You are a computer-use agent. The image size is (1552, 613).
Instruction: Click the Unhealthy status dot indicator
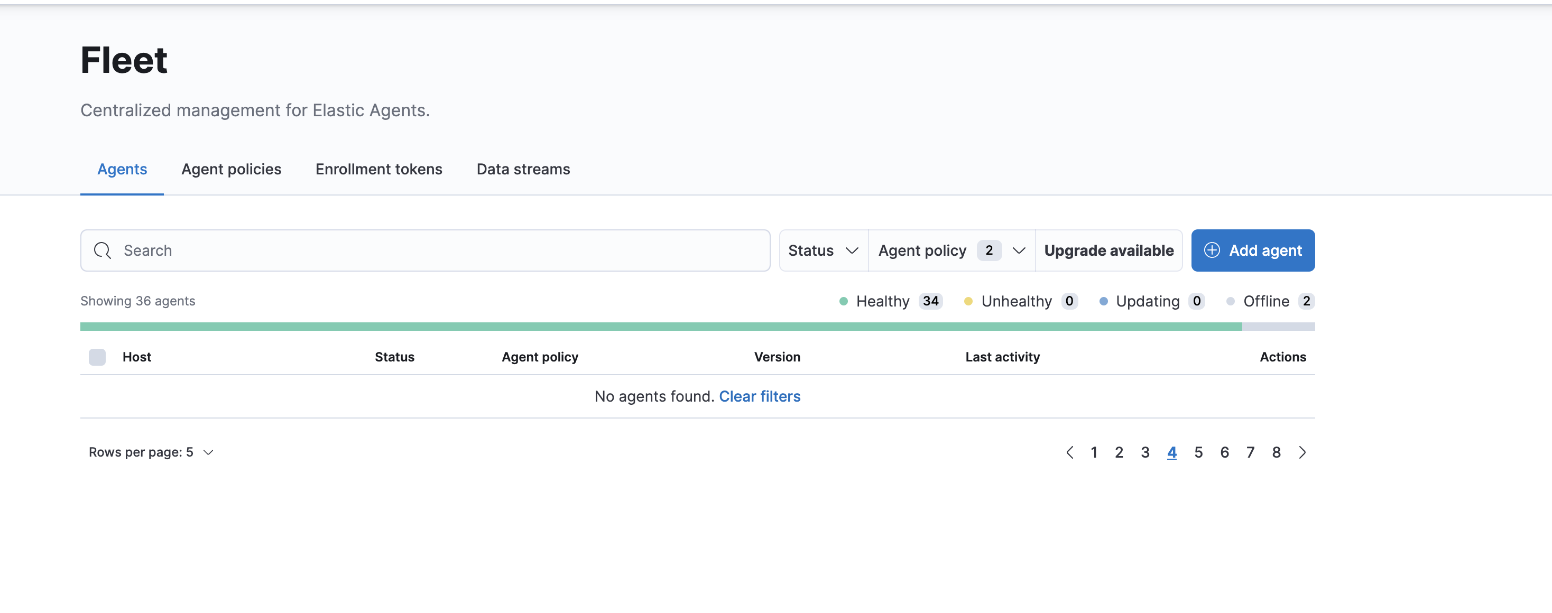pyautogui.click(x=969, y=301)
